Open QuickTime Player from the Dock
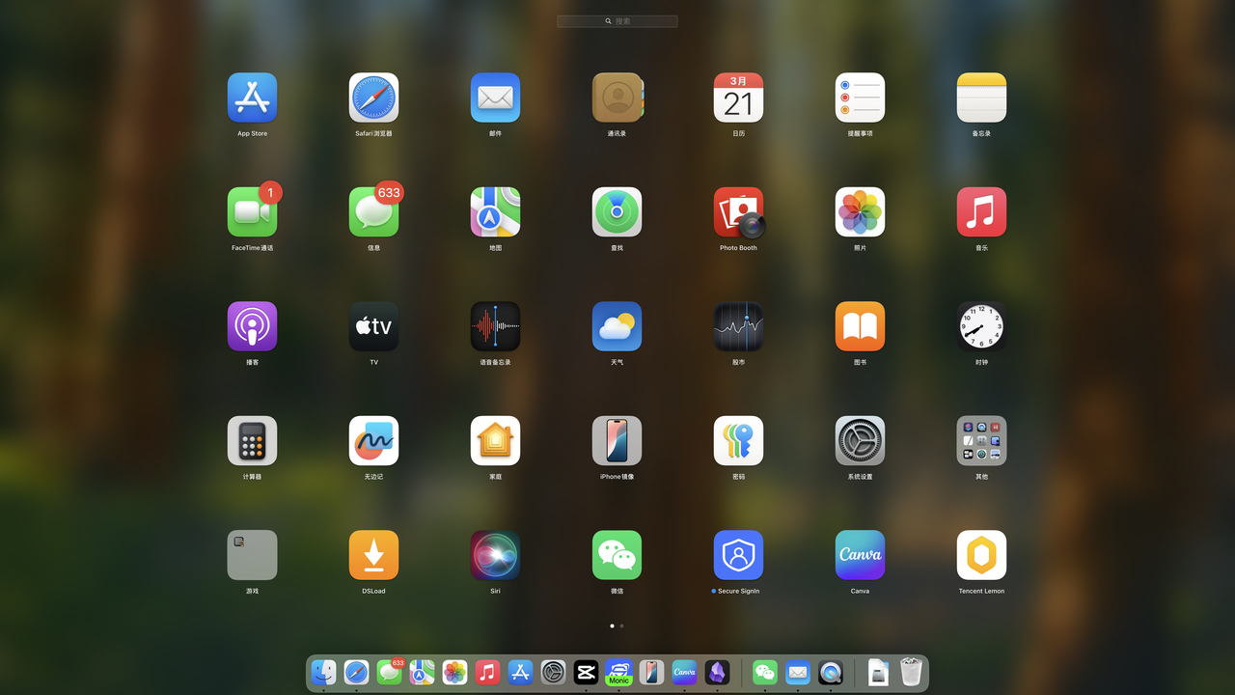 (x=831, y=672)
